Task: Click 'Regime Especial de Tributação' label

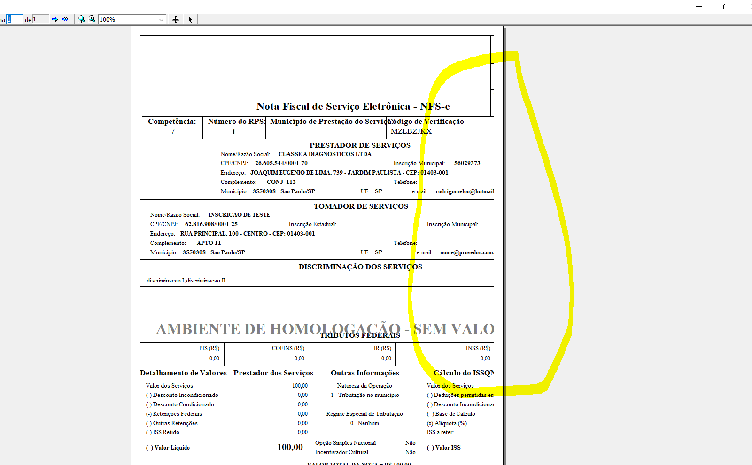Action: click(364, 414)
